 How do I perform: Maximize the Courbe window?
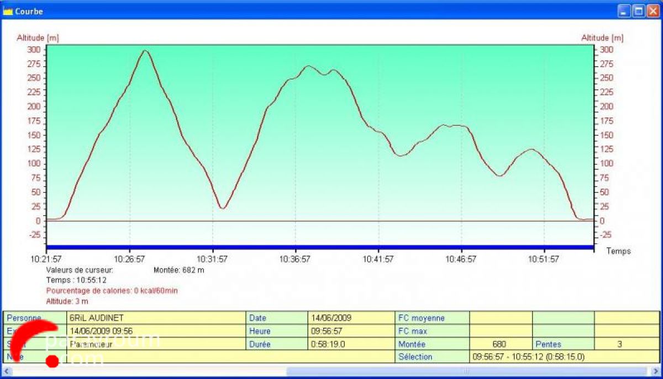pyautogui.click(x=638, y=11)
